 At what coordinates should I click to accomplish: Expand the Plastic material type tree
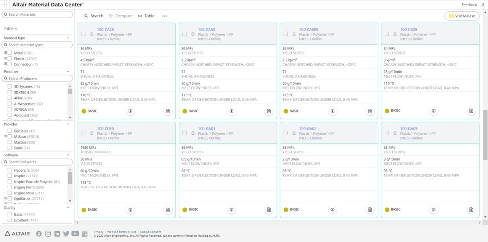(6, 59)
